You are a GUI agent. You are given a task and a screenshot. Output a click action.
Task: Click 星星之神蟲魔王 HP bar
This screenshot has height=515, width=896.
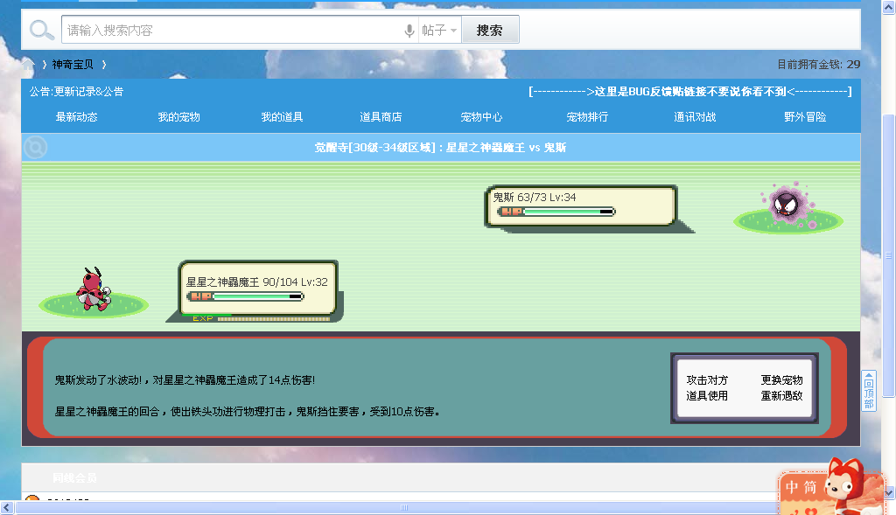coord(245,296)
